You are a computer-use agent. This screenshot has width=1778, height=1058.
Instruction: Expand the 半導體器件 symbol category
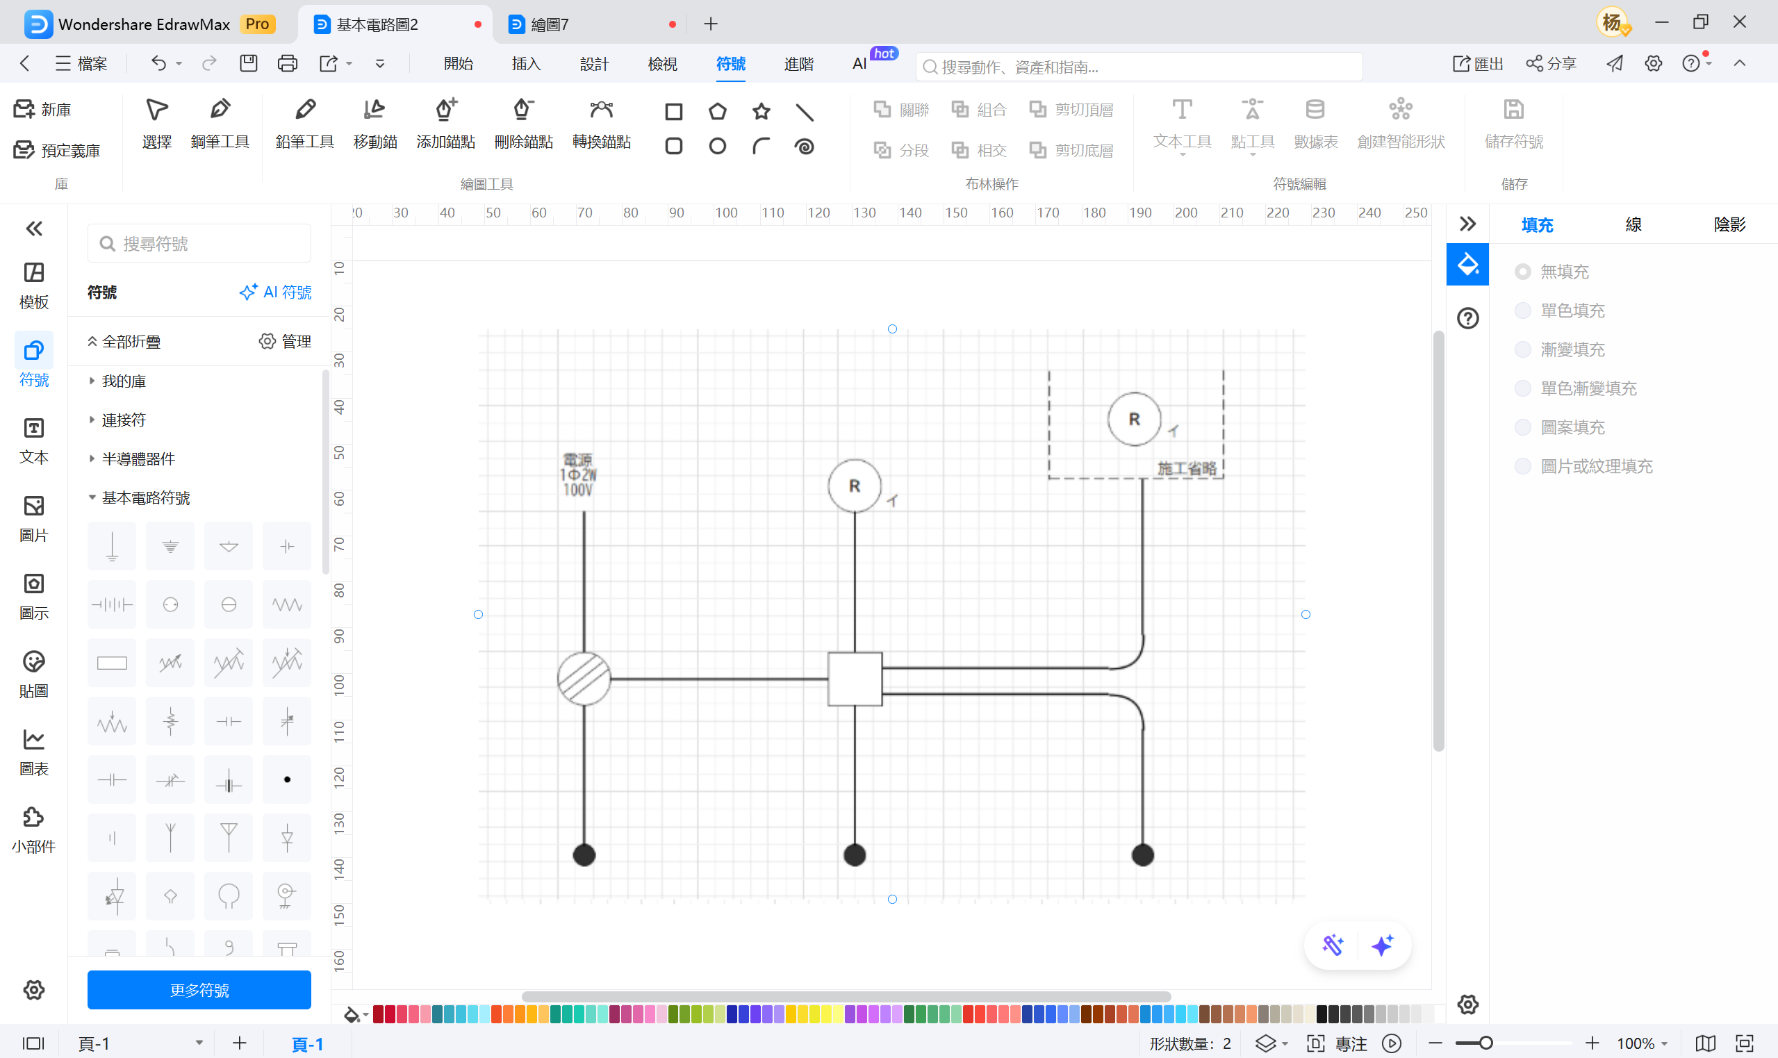(x=138, y=458)
